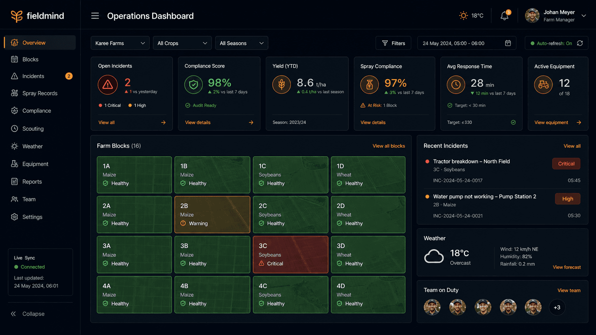596x335 pixels.
Task: Open the Water pump not working incident
Action: click(x=502, y=206)
